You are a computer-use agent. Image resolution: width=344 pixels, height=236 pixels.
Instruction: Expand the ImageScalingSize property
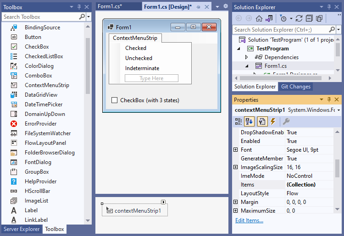point(236,167)
